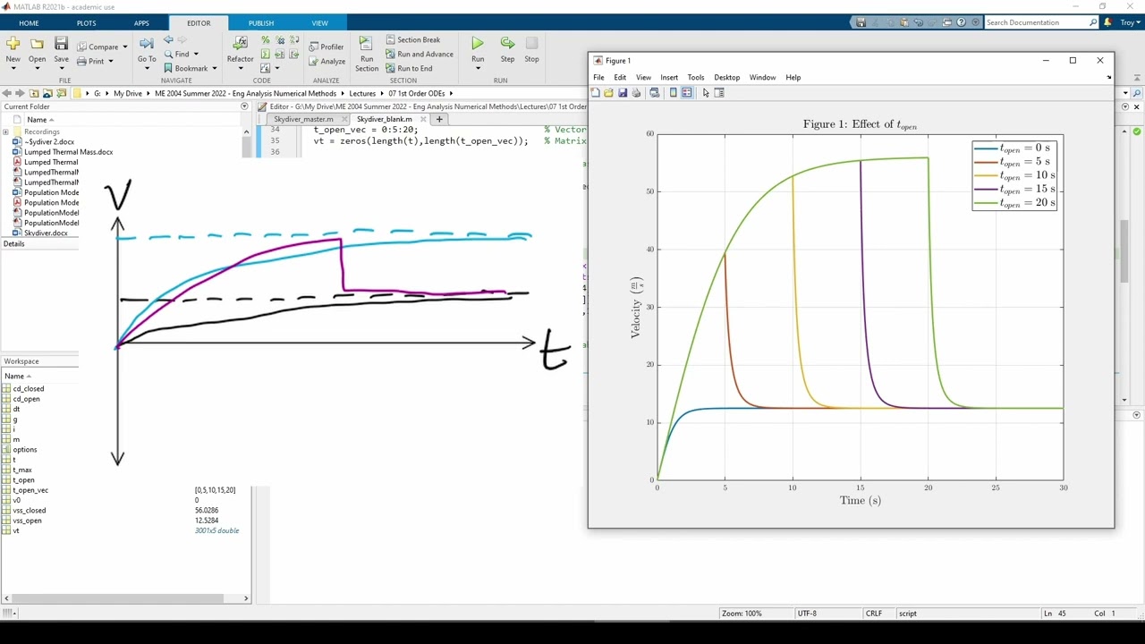Image resolution: width=1145 pixels, height=644 pixels.
Task: Open the Compare dropdown
Action: [124, 47]
